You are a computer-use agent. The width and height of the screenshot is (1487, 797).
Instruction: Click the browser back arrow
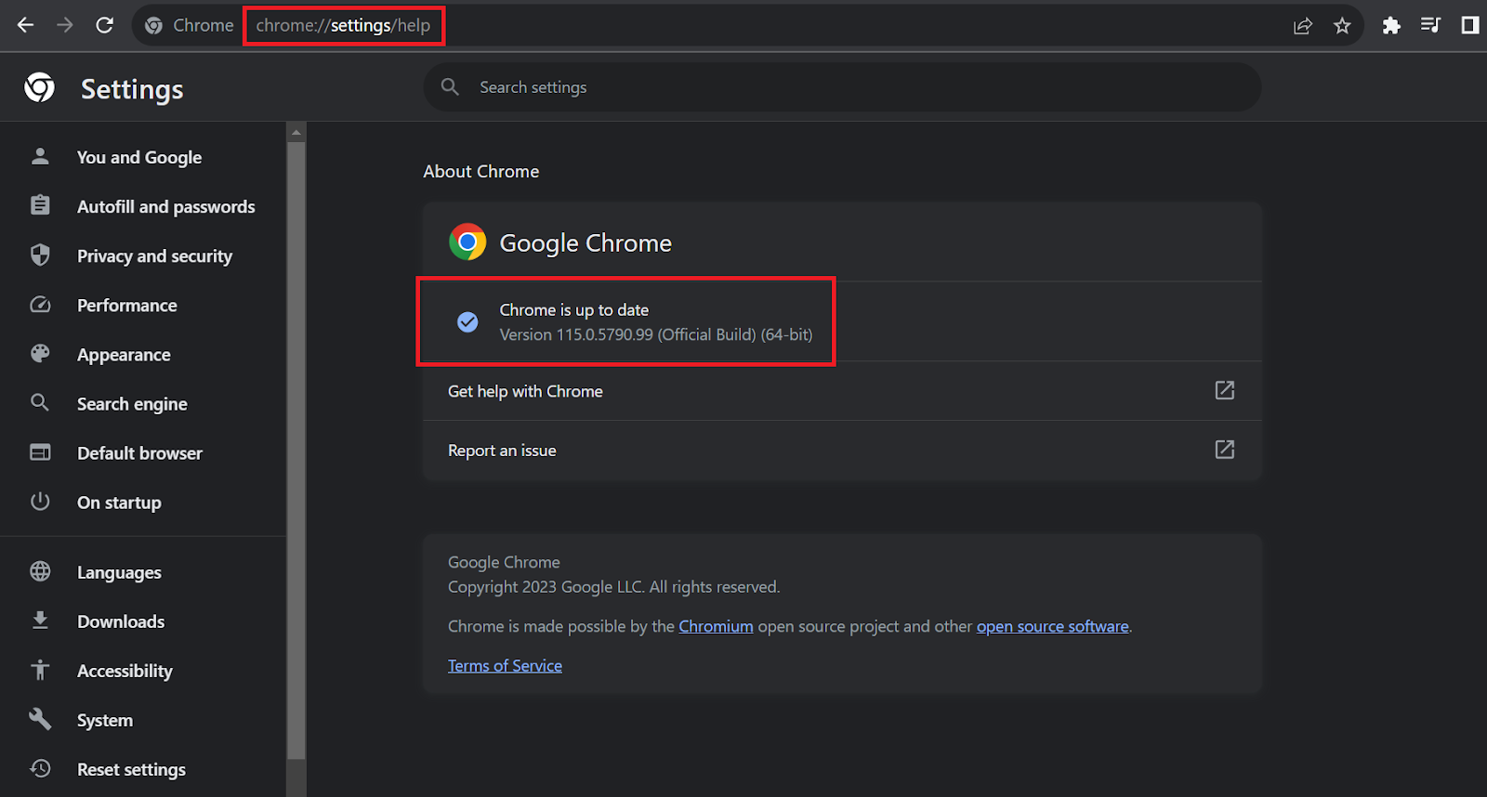(x=25, y=25)
